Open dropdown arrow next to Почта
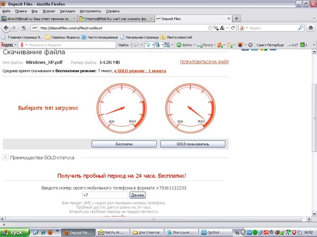Viewport: 317px width, 237px height. (x=215, y=45)
